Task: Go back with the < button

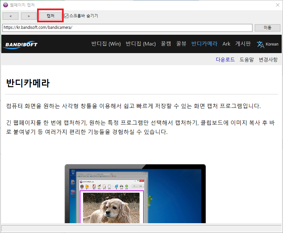Action: point(11,16)
